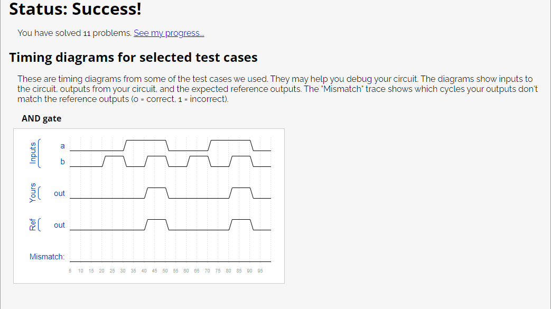Image resolution: width=551 pixels, height=309 pixels.
Task: Select the Yours out signal label
Action: pos(59,193)
